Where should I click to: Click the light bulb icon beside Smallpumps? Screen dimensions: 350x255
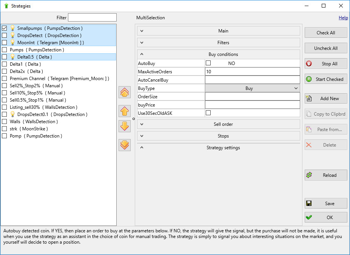12,28
